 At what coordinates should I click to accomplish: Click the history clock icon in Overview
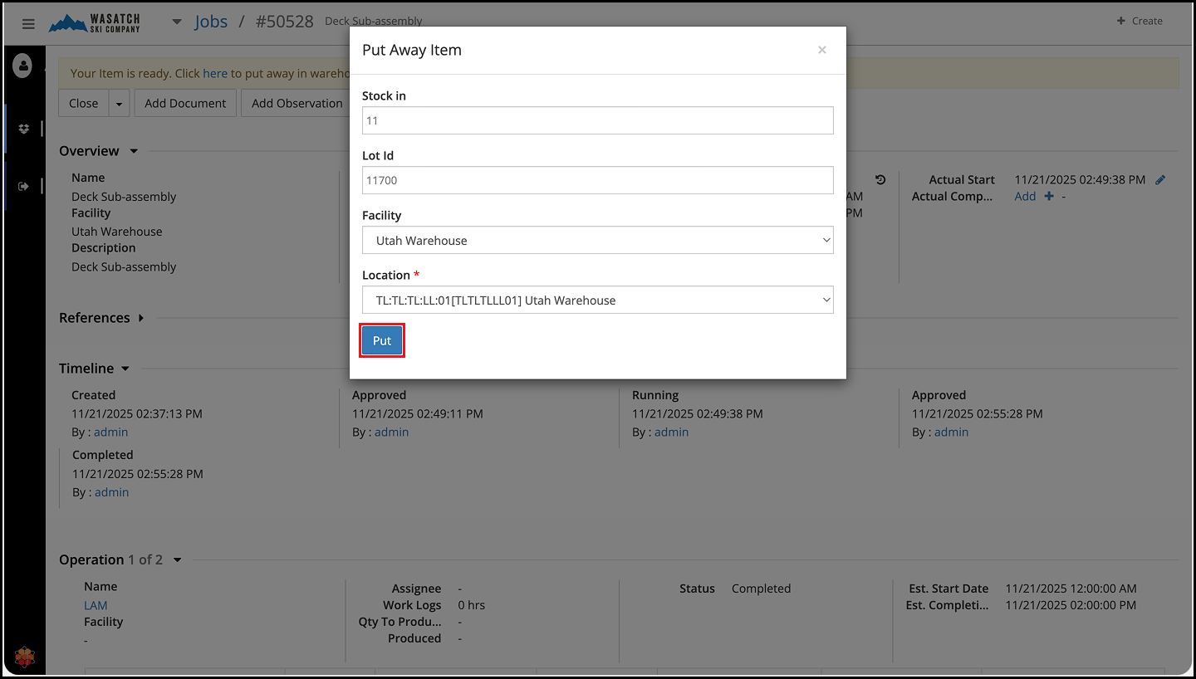(x=880, y=179)
